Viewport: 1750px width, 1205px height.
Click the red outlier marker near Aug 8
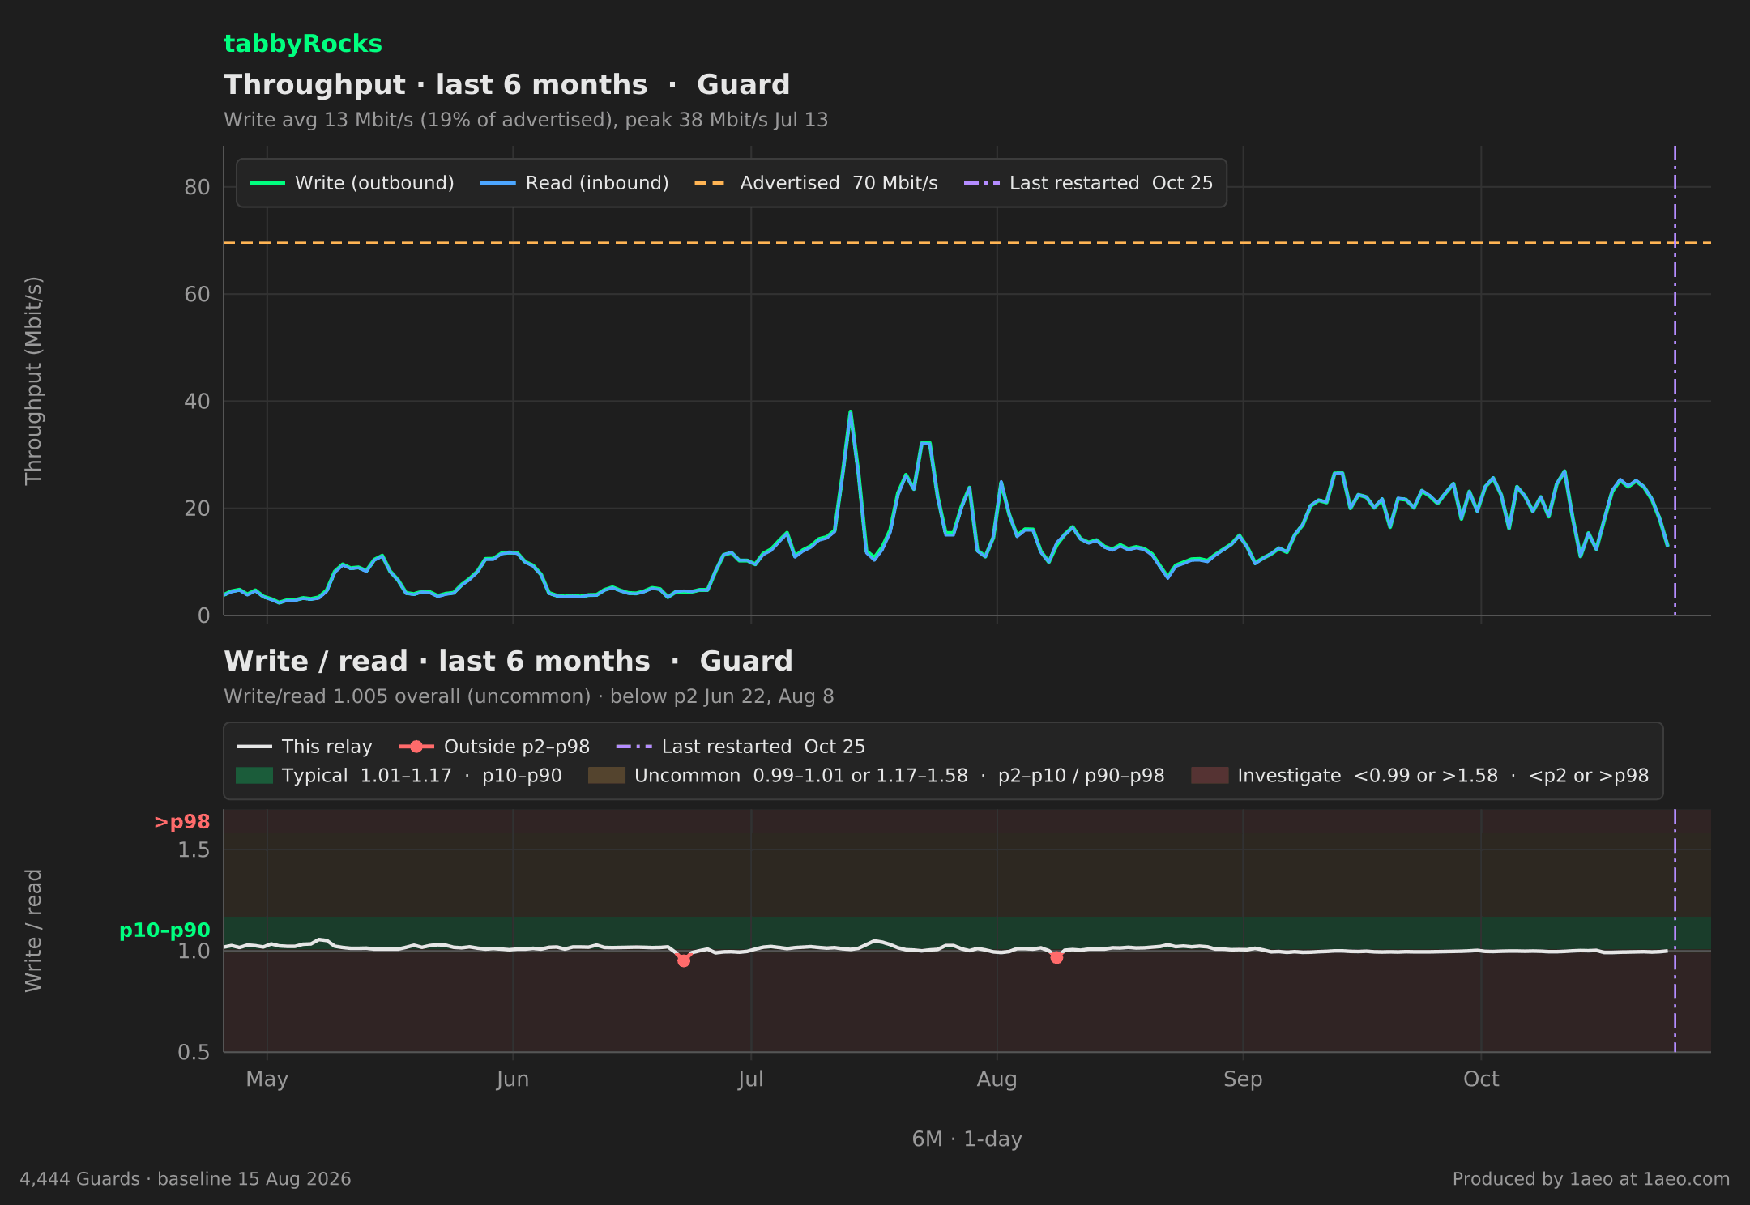pos(1056,957)
